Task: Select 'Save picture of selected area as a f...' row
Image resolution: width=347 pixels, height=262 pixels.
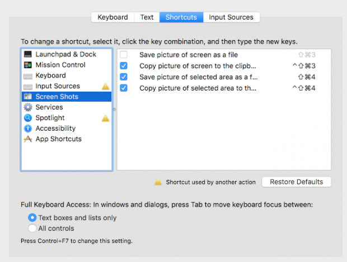Action: pyautogui.click(x=224, y=77)
